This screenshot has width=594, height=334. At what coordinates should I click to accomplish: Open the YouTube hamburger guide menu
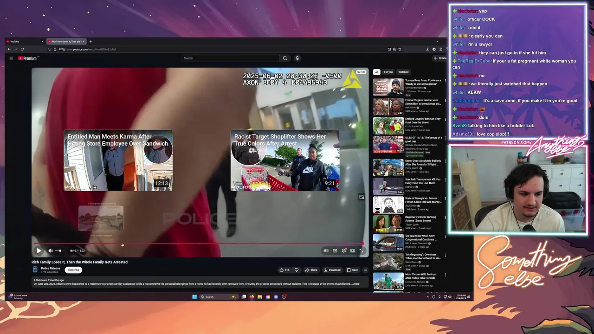click(11, 58)
